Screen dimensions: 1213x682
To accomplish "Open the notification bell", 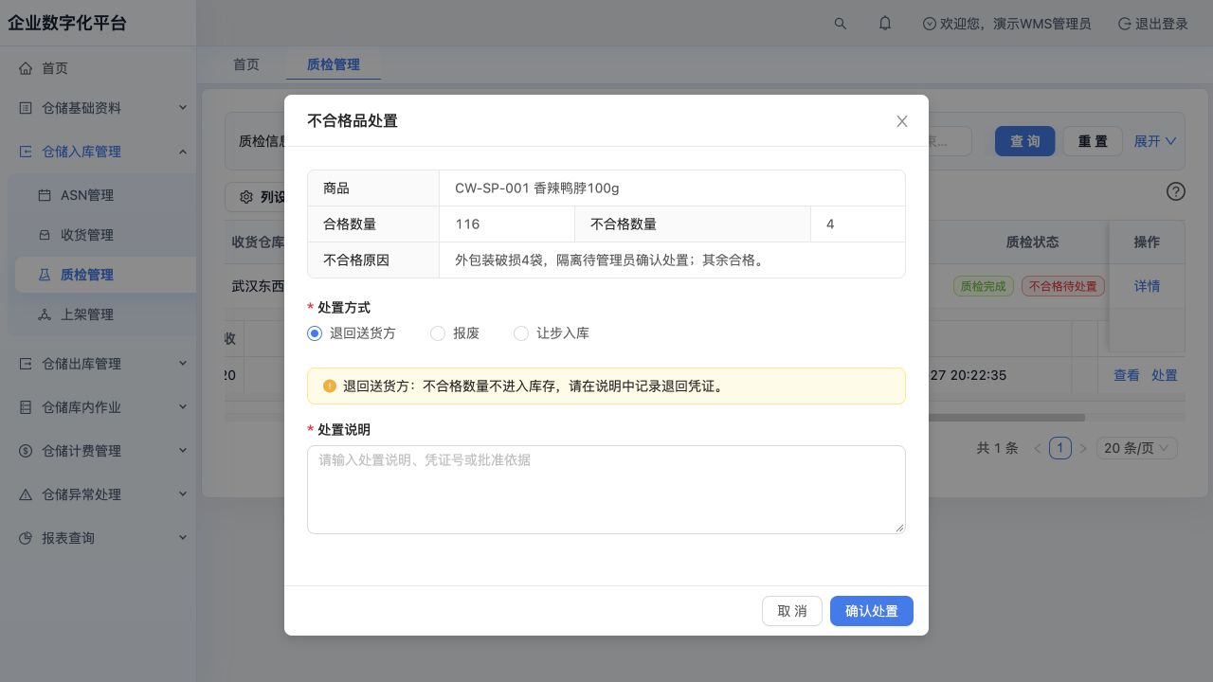I will (885, 24).
